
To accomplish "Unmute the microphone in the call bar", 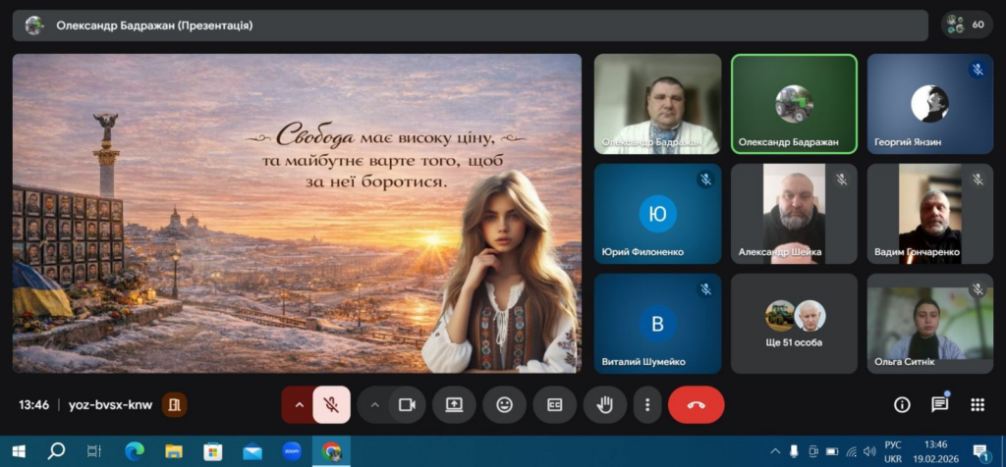I will click(332, 404).
